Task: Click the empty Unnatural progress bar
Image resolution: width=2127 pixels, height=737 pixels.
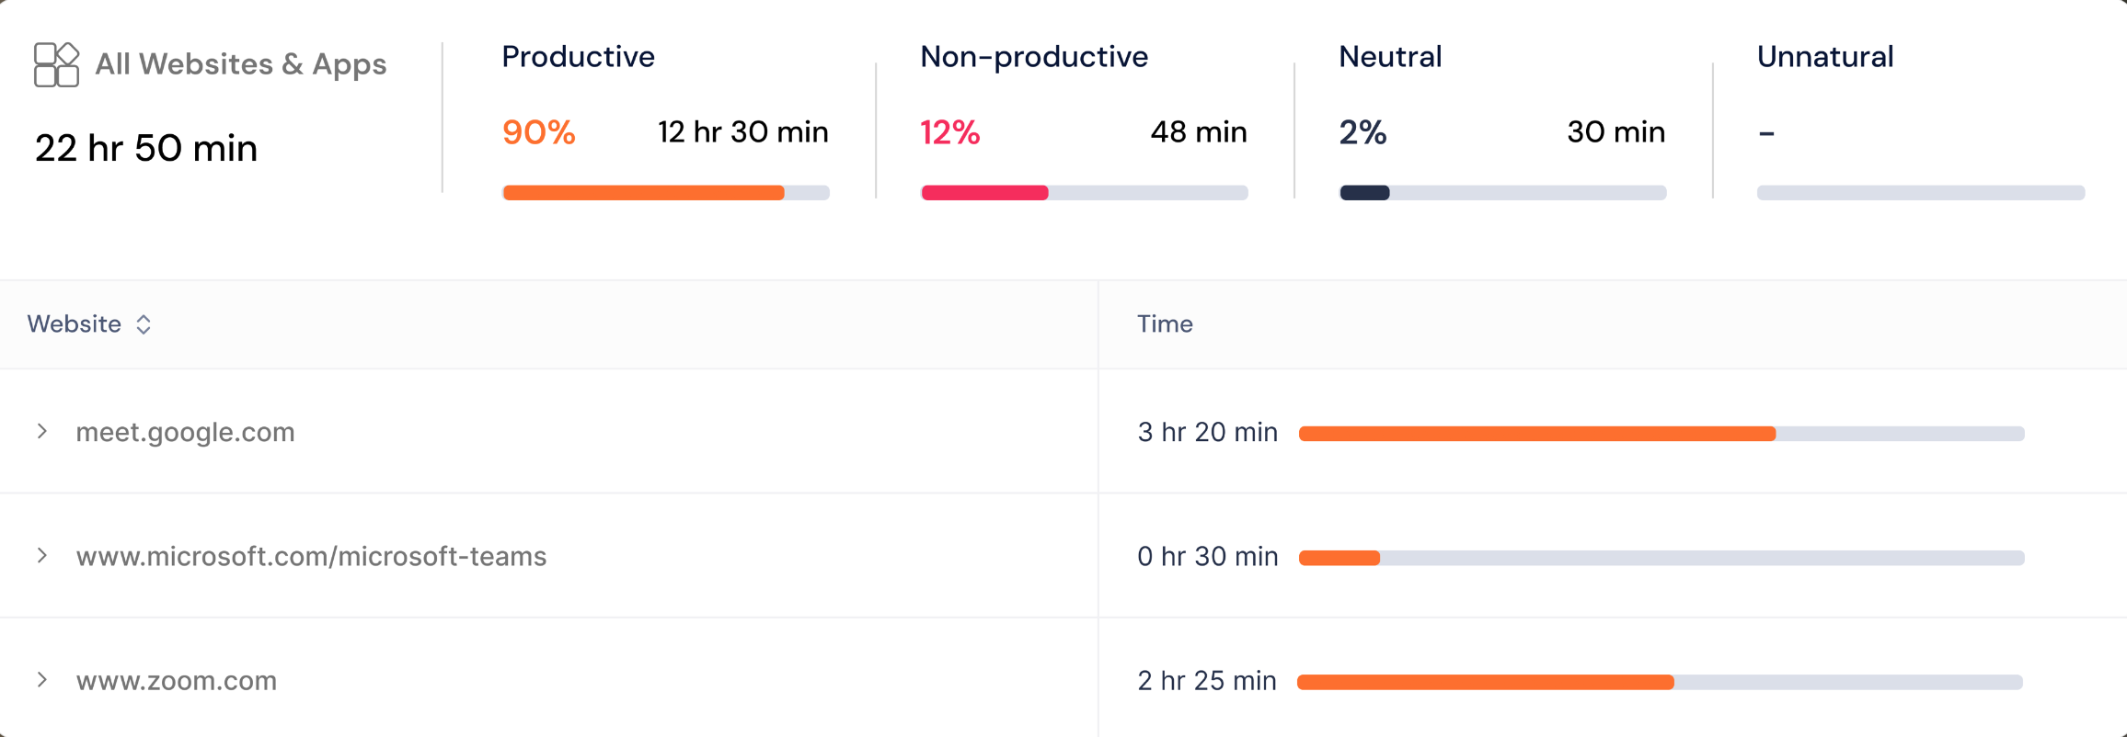Action: coord(1921,193)
